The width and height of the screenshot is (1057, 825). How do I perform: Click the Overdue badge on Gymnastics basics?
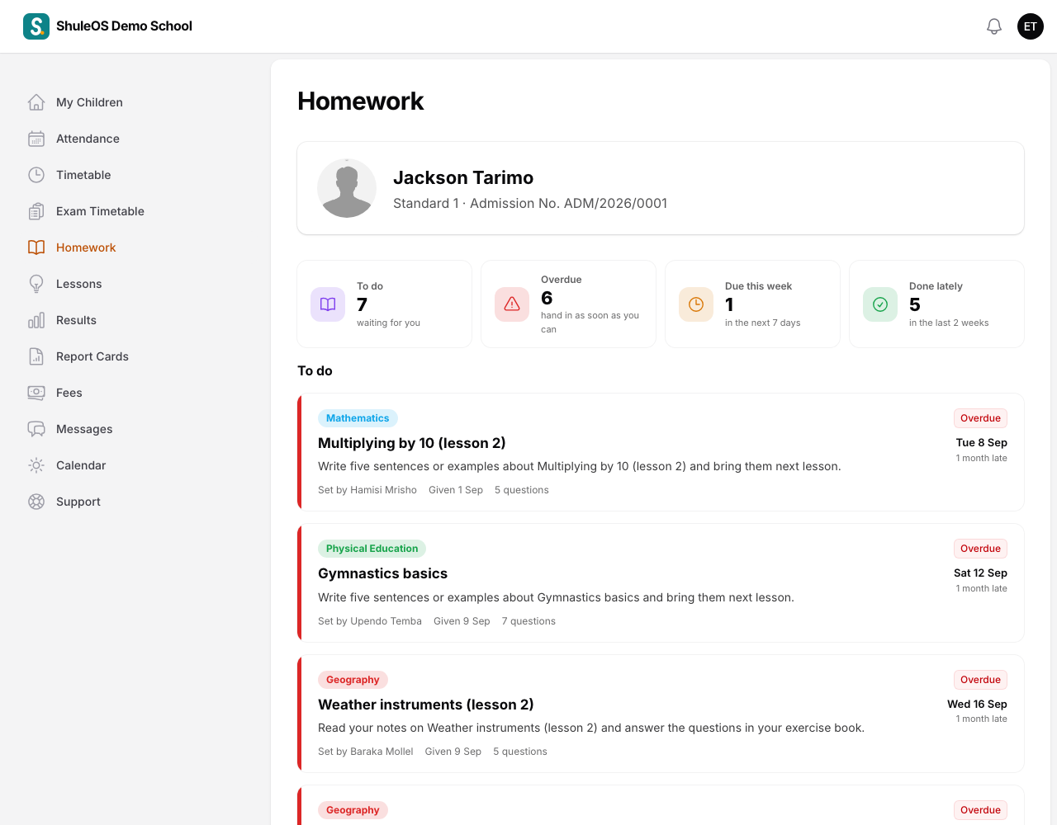tap(980, 549)
